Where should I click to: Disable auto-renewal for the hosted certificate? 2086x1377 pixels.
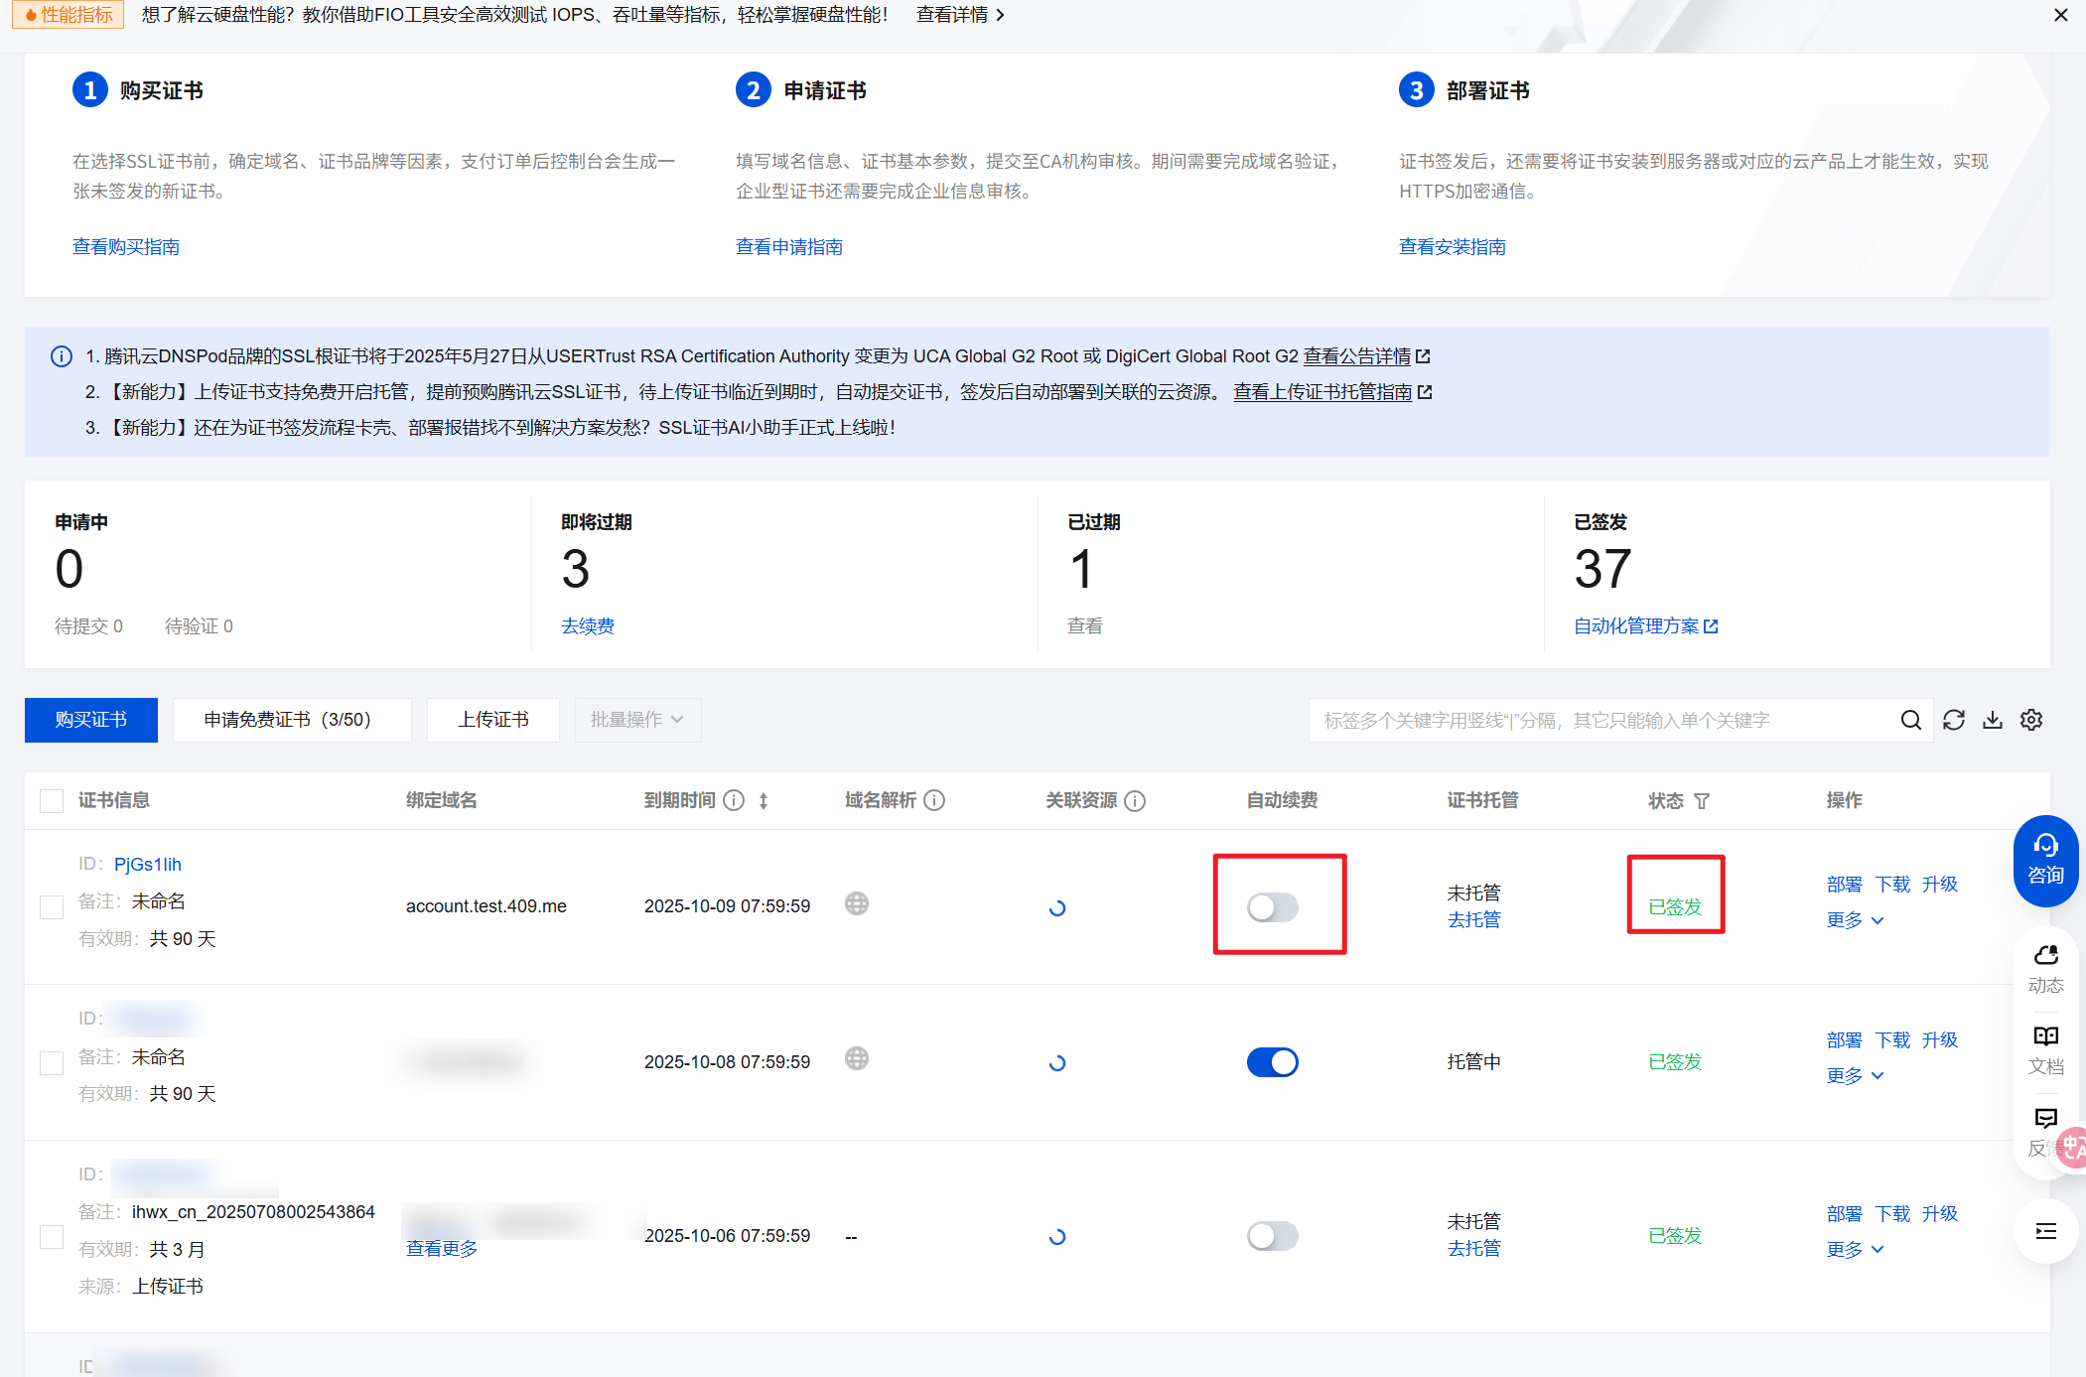click(x=1272, y=1061)
